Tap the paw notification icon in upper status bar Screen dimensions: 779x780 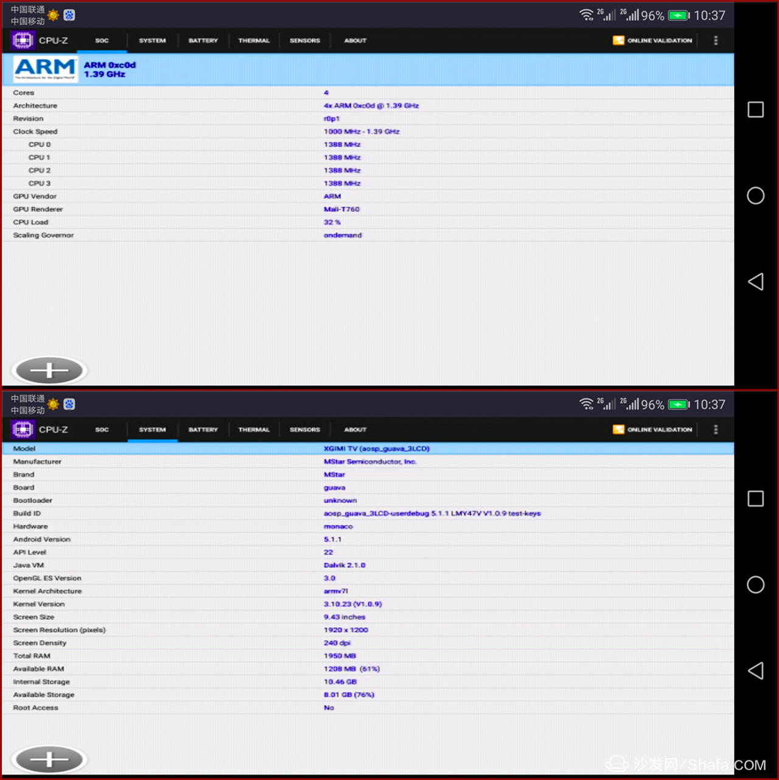[x=69, y=15]
